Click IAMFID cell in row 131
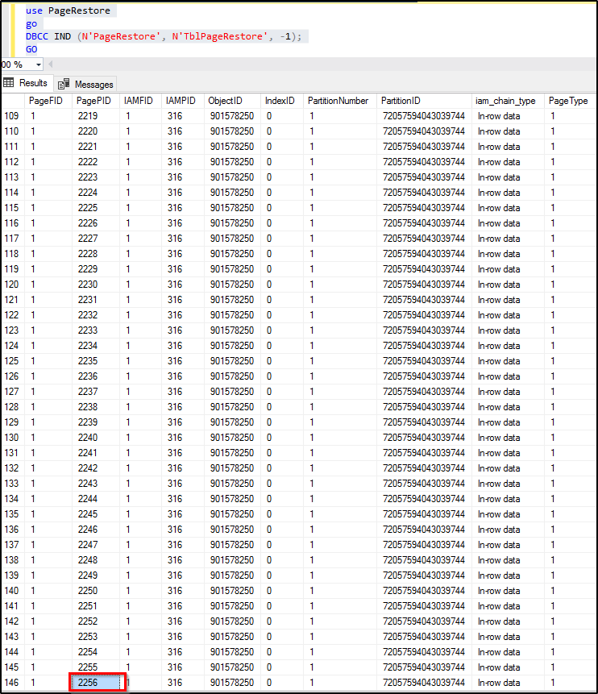 click(140, 453)
